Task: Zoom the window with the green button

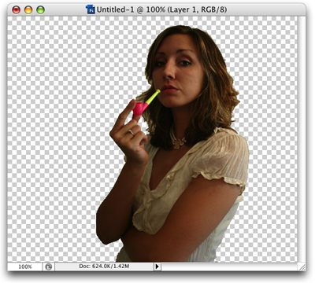Action: pos(40,10)
